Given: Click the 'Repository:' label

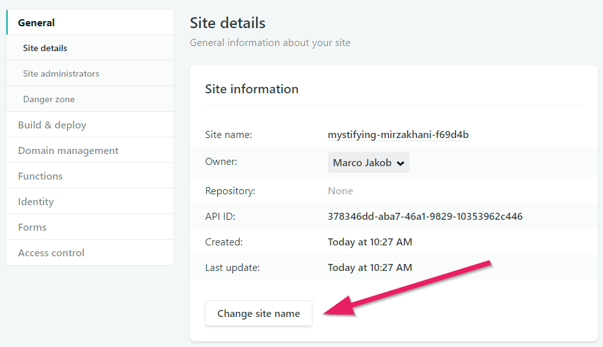Looking at the screenshot, I should click(x=230, y=191).
